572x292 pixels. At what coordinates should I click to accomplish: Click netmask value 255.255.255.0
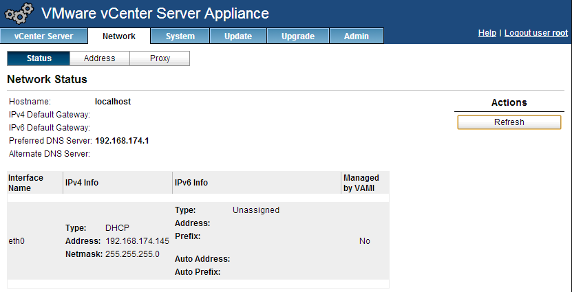(132, 254)
